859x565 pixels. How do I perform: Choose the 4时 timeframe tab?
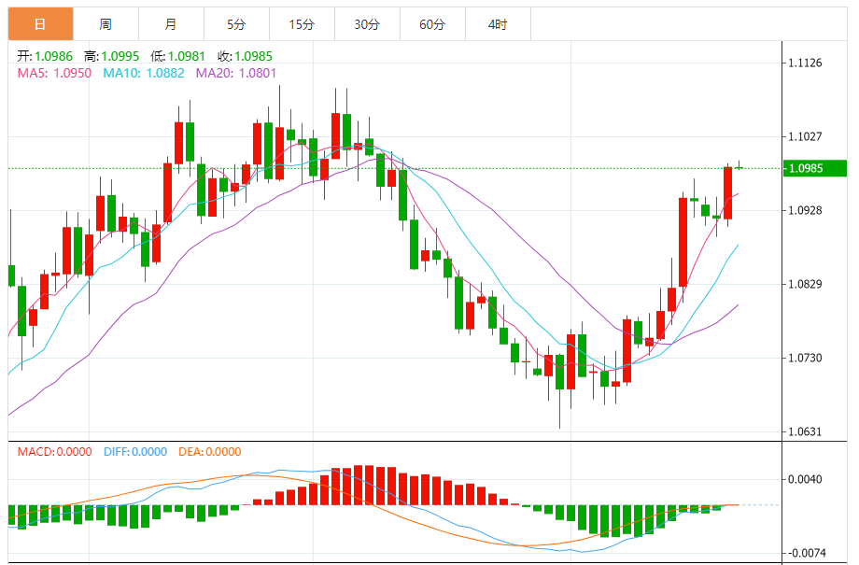coord(498,24)
